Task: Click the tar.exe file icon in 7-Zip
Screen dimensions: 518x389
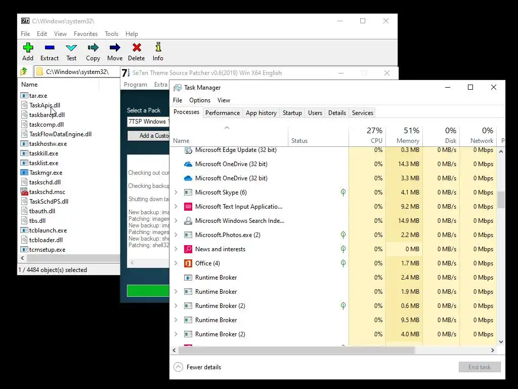Action: click(24, 95)
